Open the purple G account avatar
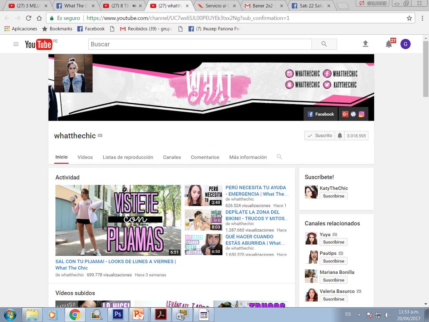This screenshot has height=322, width=429. click(405, 44)
